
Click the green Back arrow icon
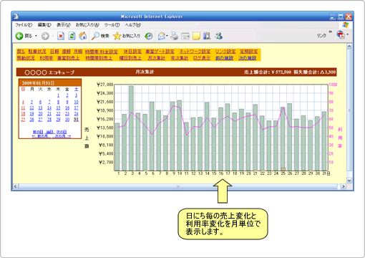19,36
